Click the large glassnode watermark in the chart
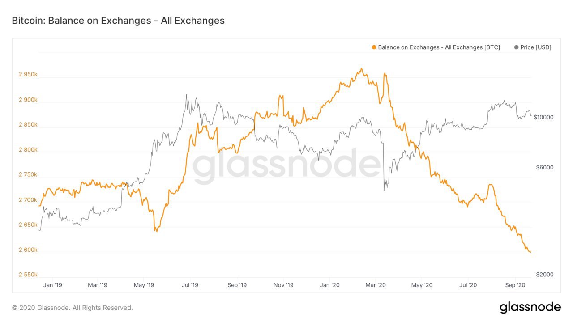 286,166
